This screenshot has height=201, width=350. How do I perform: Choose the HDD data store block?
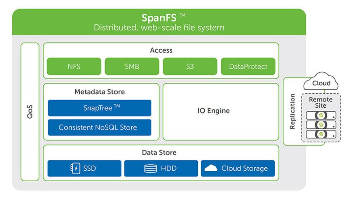coord(161,169)
